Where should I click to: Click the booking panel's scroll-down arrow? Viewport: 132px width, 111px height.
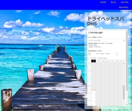point(127,105)
